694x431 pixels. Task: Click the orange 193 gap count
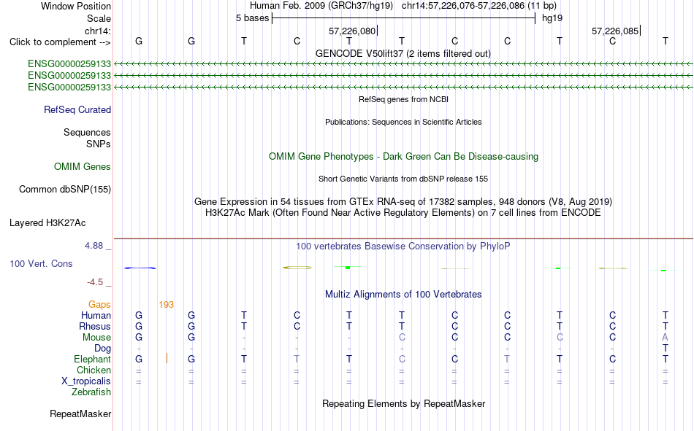pyautogui.click(x=167, y=305)
